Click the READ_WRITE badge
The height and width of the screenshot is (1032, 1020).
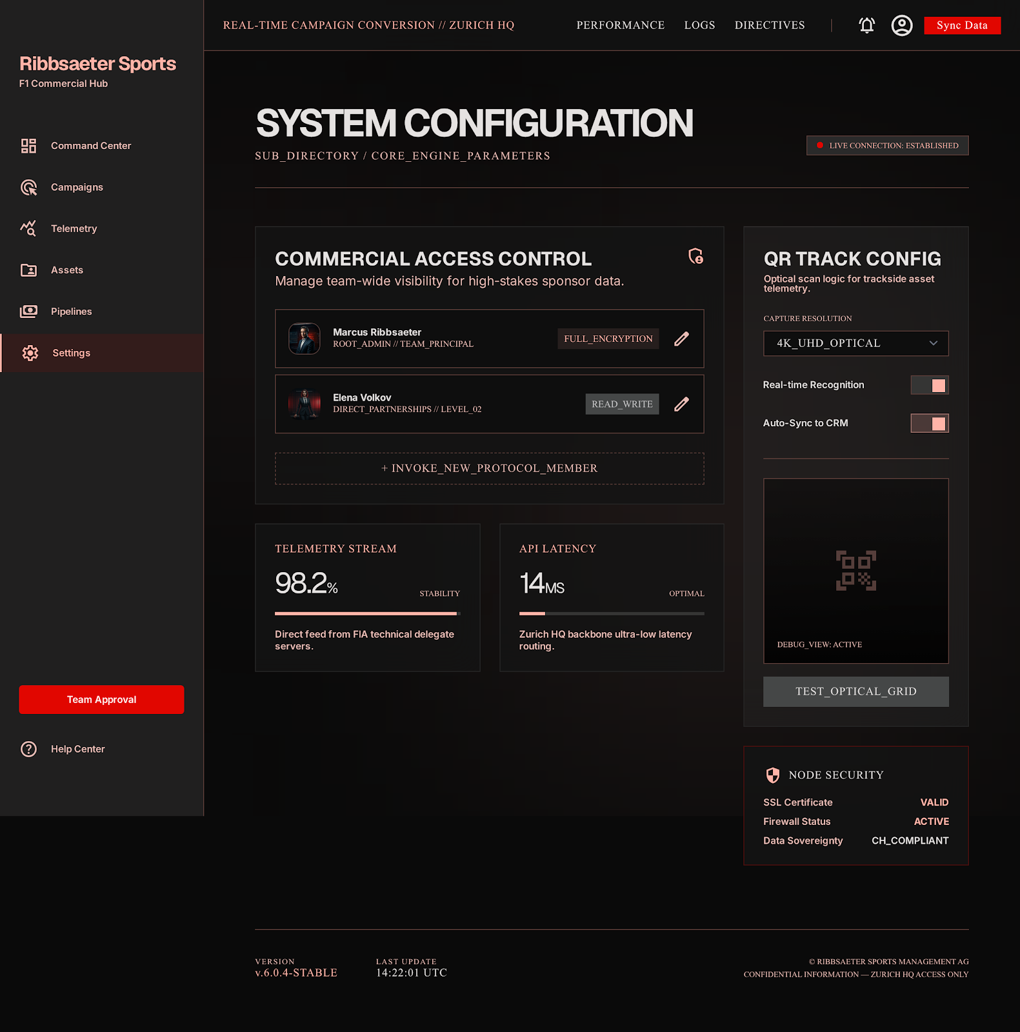point(622,404)
